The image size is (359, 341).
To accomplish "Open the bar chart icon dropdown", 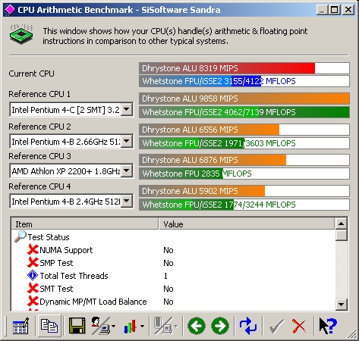I will tap(142, 326).
